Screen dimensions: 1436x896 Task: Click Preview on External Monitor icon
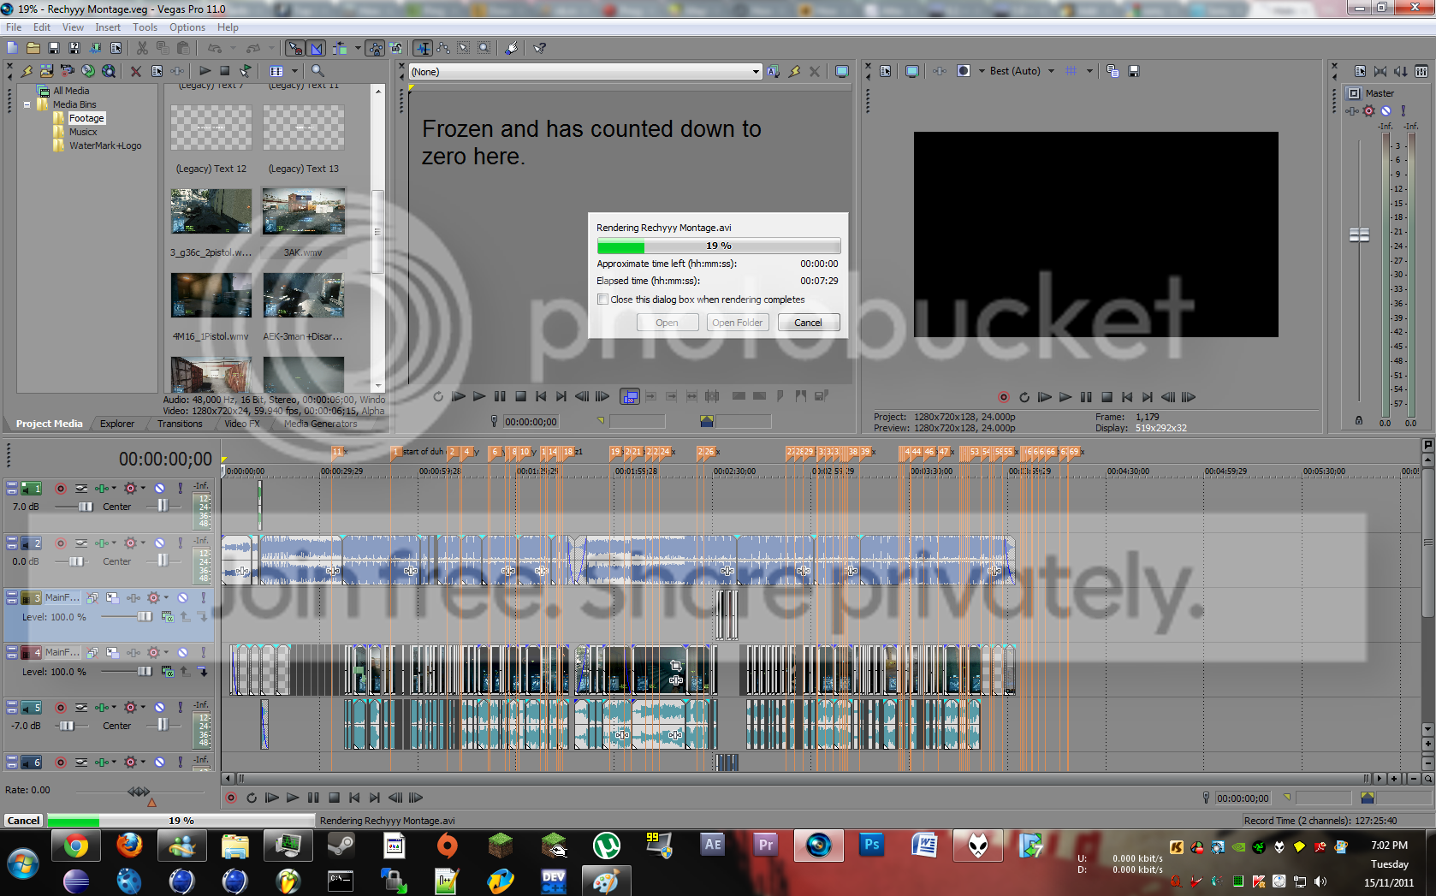912,71
